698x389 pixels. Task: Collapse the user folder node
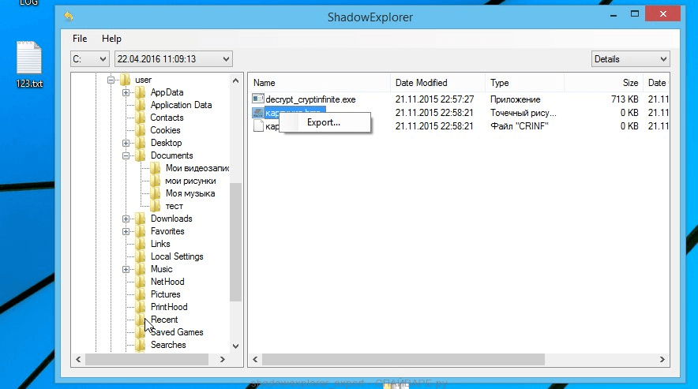(x=111, y=80)
